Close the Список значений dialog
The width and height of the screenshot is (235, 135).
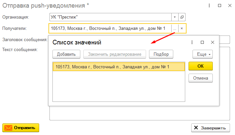point(213,42)
